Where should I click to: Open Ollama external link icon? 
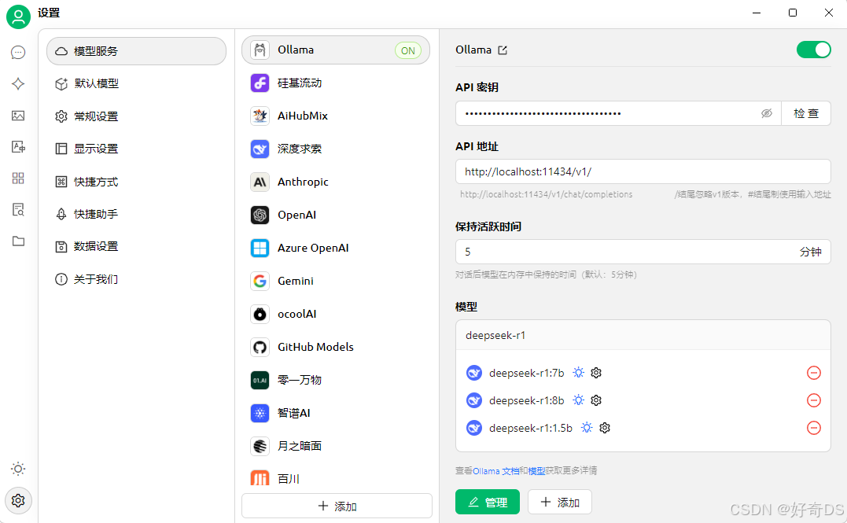[x=503, y=50]
